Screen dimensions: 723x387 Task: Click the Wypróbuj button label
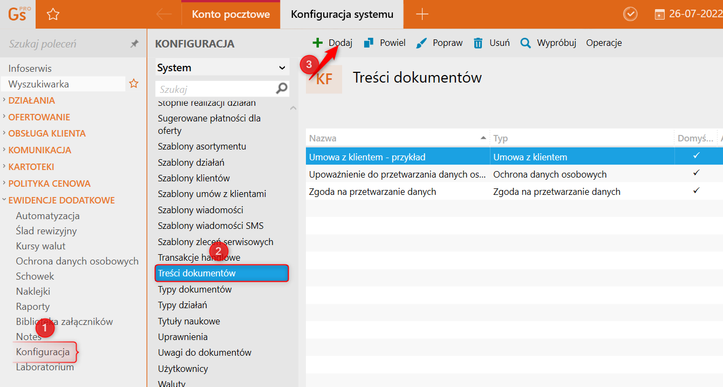click(x=557, y=43)
